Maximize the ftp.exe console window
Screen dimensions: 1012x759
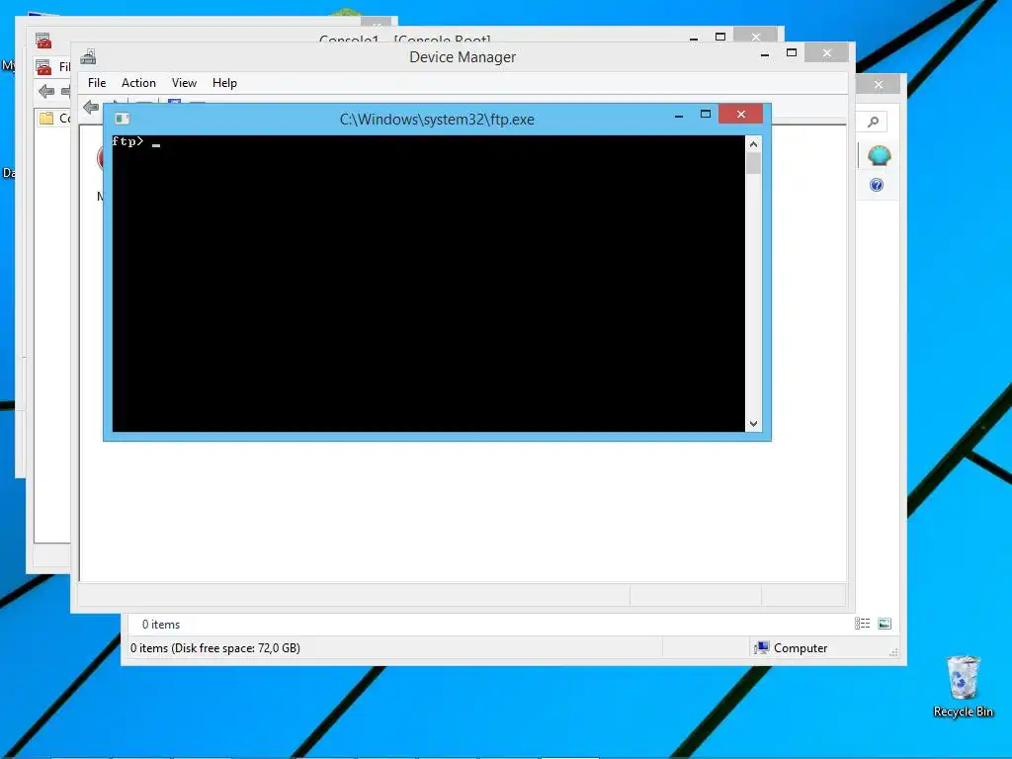tap(706, 115)
